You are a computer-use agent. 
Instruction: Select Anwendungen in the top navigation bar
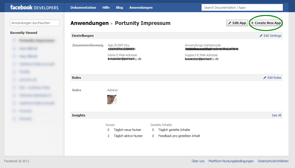coord(141,8)
